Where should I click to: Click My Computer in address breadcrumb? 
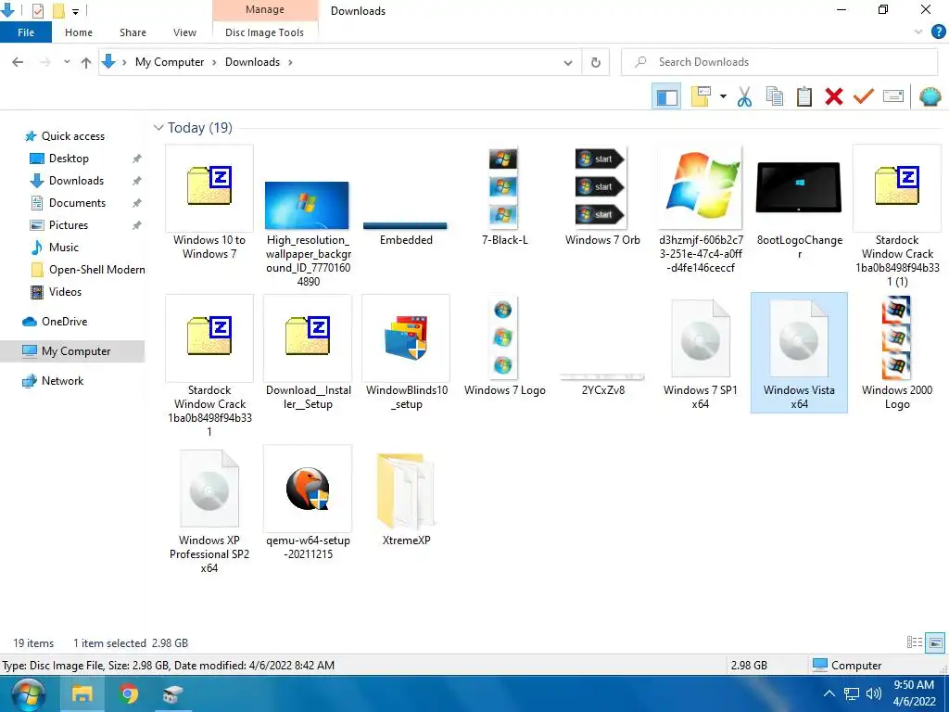[170, 62]
